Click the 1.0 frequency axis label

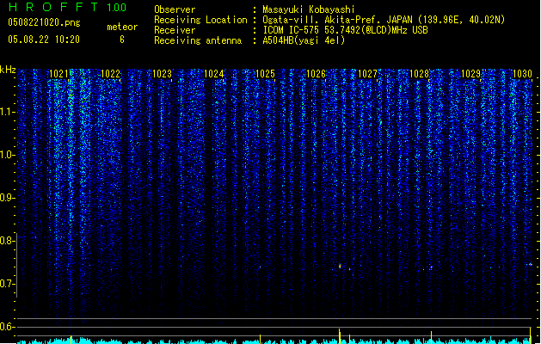(7, 155)
